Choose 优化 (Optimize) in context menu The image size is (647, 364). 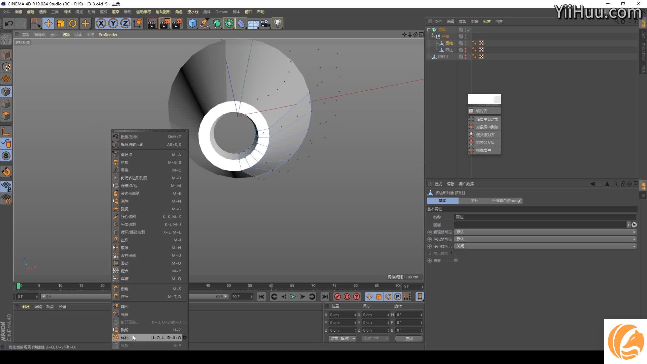tap(147, 337)
